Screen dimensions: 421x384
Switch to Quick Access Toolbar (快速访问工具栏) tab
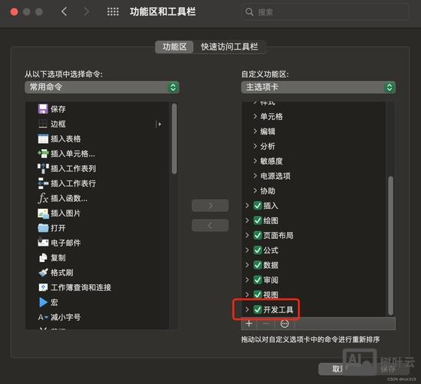229,47
